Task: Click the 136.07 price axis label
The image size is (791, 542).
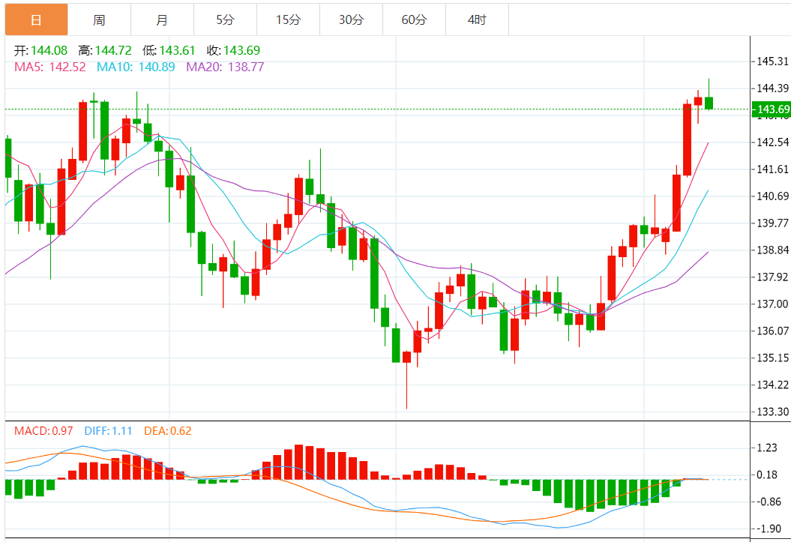Action: point(773,331)
